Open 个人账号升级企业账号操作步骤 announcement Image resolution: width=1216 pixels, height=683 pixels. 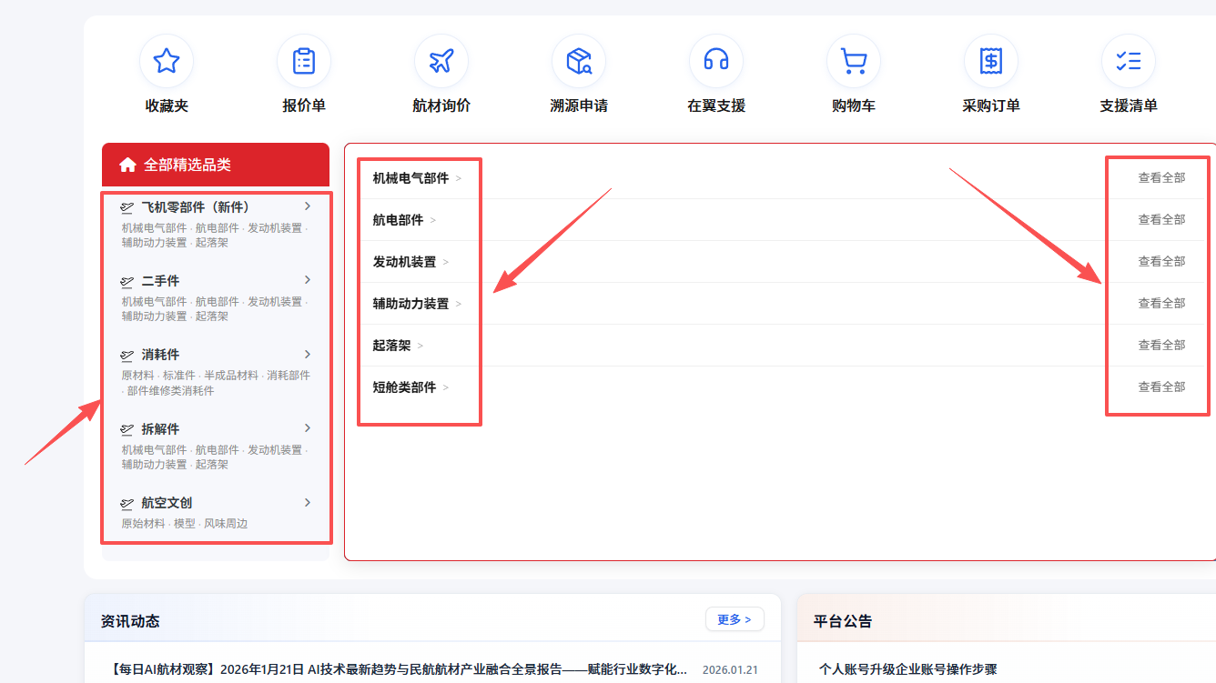pos(907,669)
